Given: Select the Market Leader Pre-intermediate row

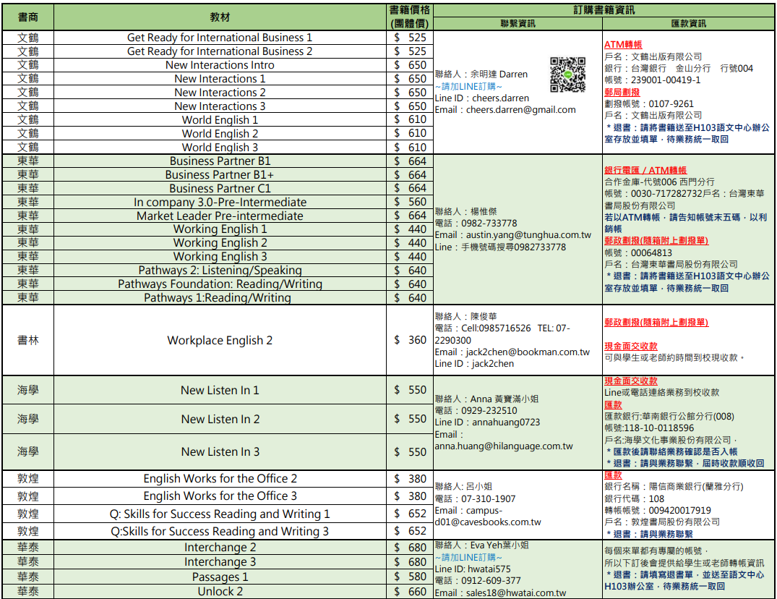Looking at the screenshot, I should pyautogui.click(x=220, y=216).
